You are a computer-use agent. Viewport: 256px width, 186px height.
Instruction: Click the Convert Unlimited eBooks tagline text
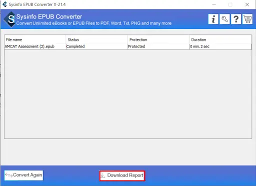tap(94, 23)
